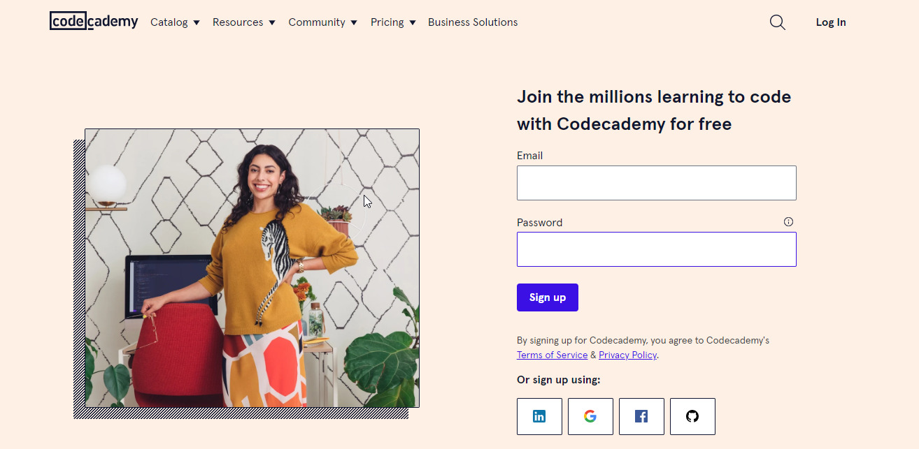This screenshot has height=449, width=919.
Task: Sign up using the Google icon
Action: [590, 416]
